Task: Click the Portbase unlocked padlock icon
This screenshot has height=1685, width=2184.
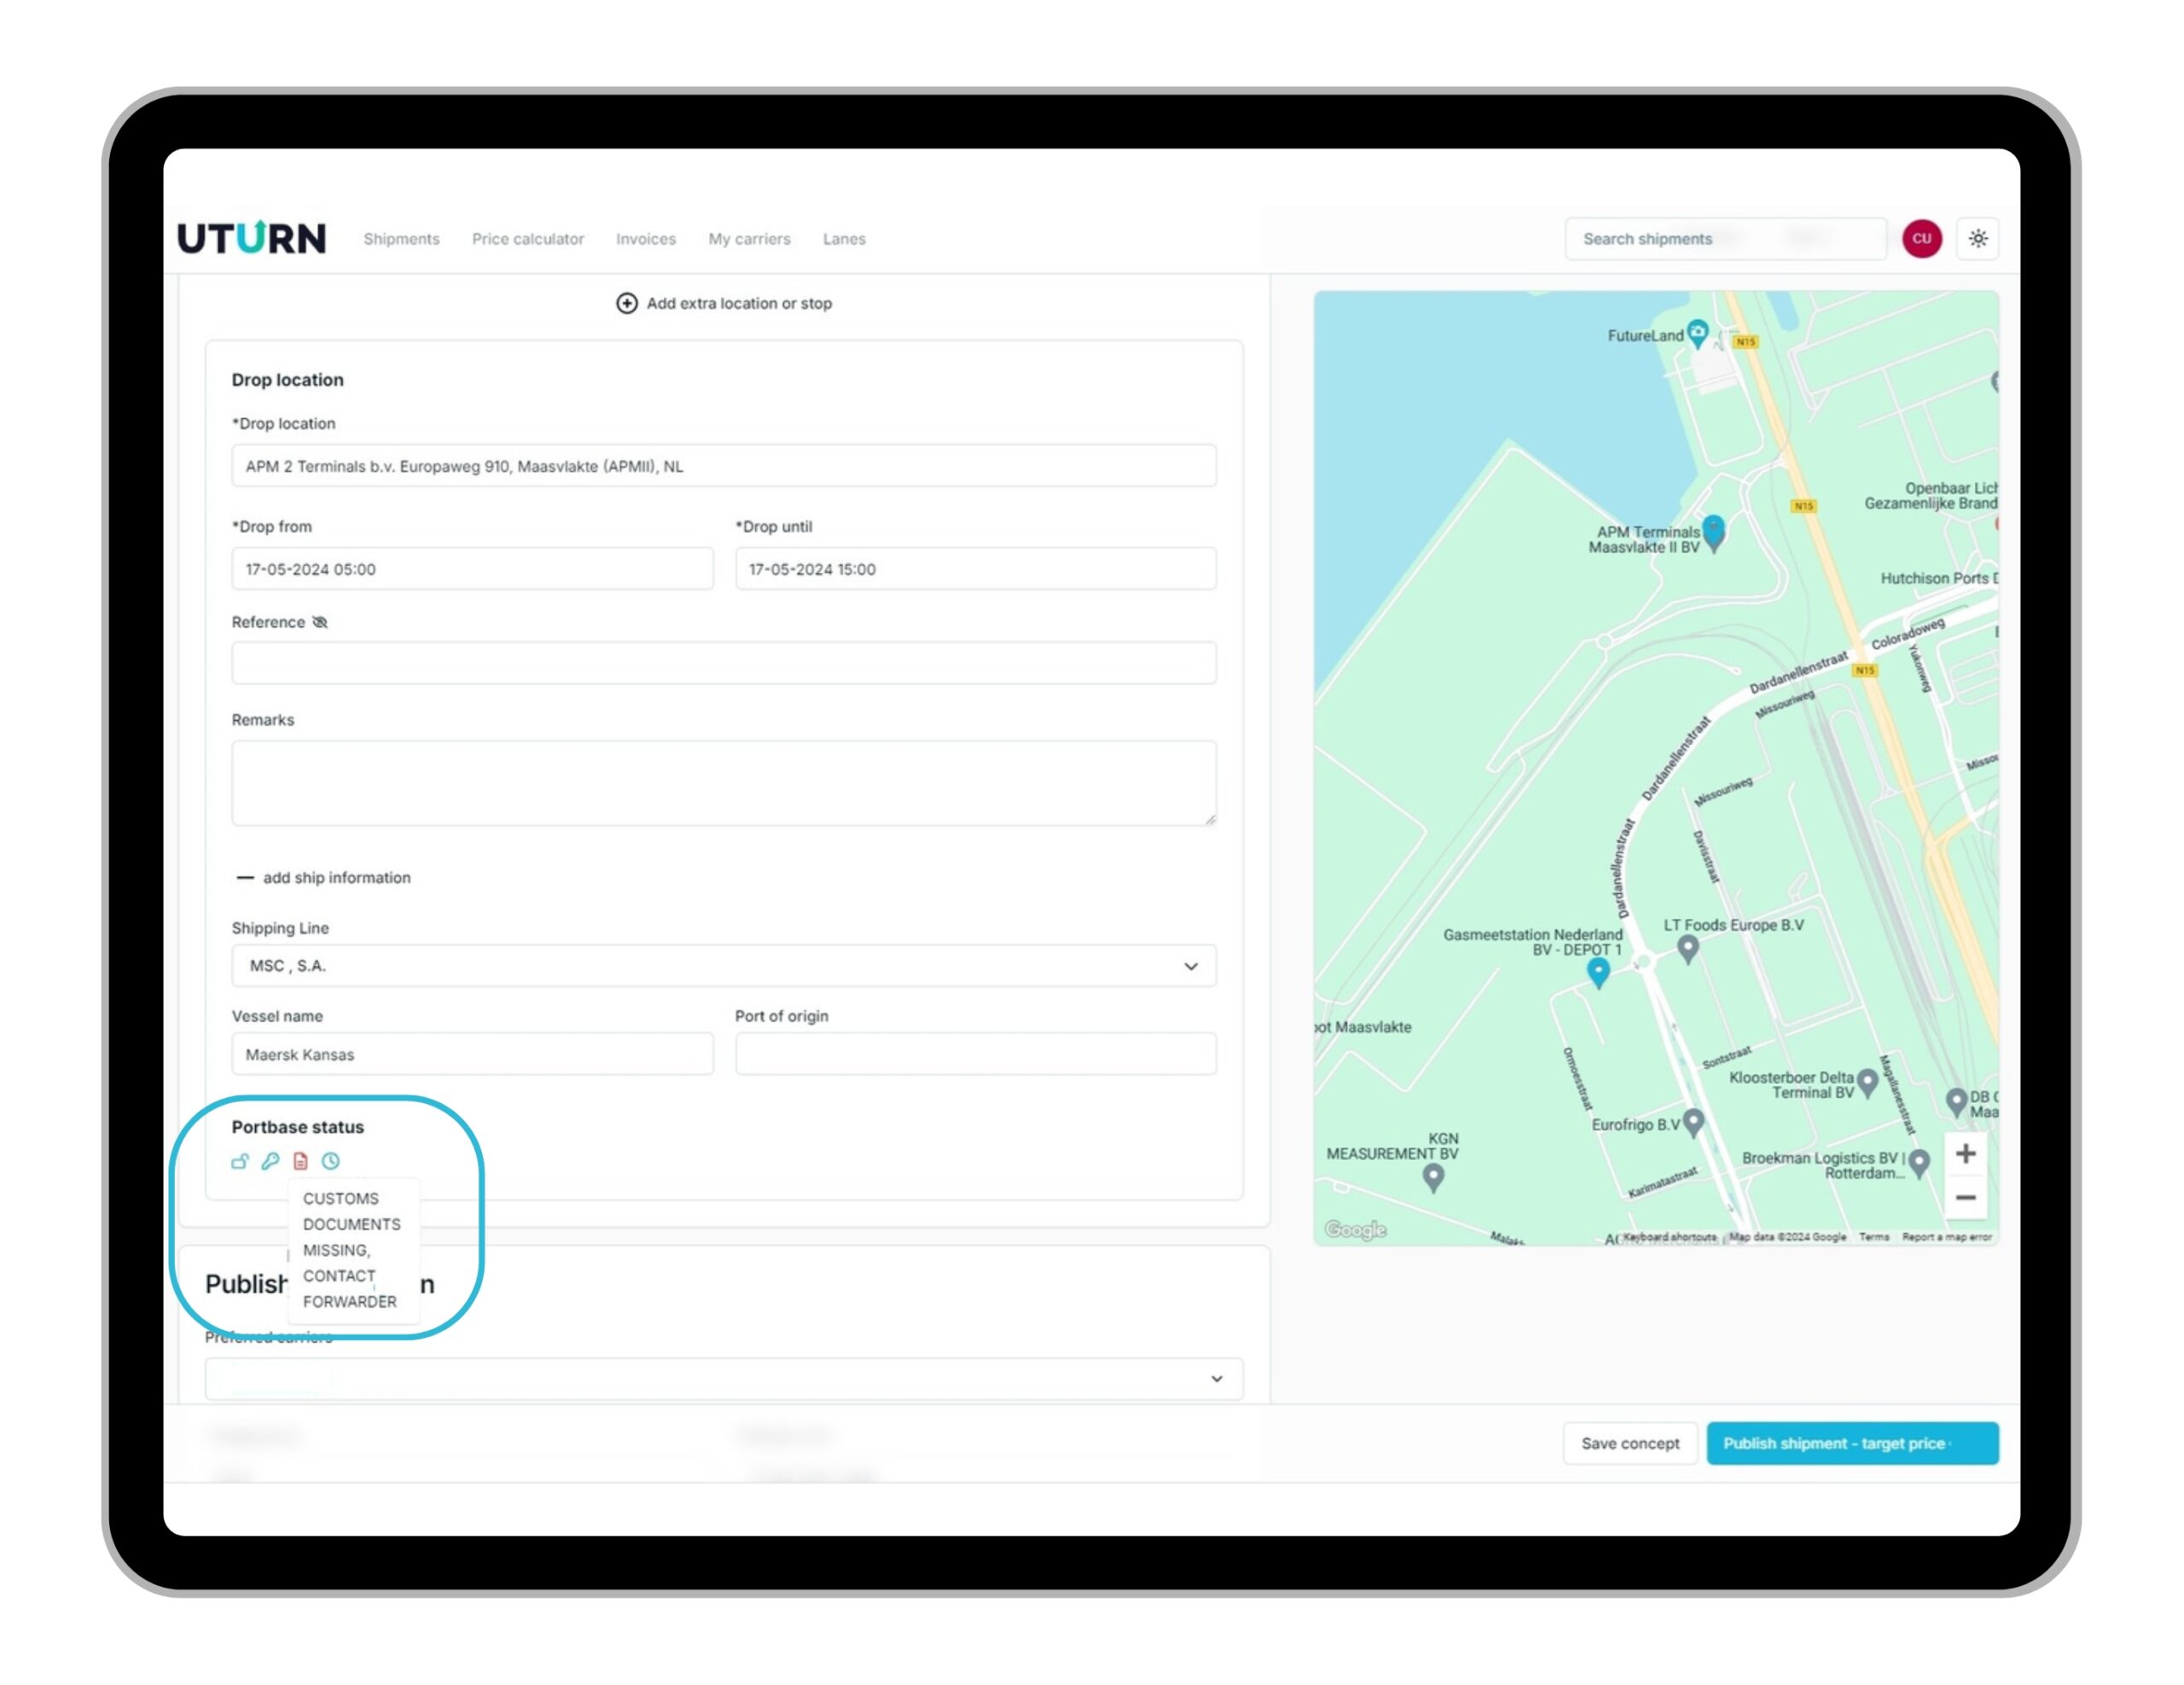Action: click(240, 1161)
